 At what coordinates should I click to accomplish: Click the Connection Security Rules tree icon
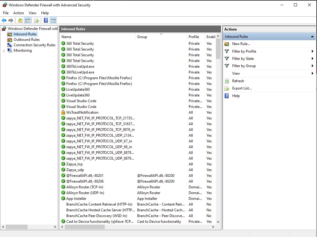point(10,45)
